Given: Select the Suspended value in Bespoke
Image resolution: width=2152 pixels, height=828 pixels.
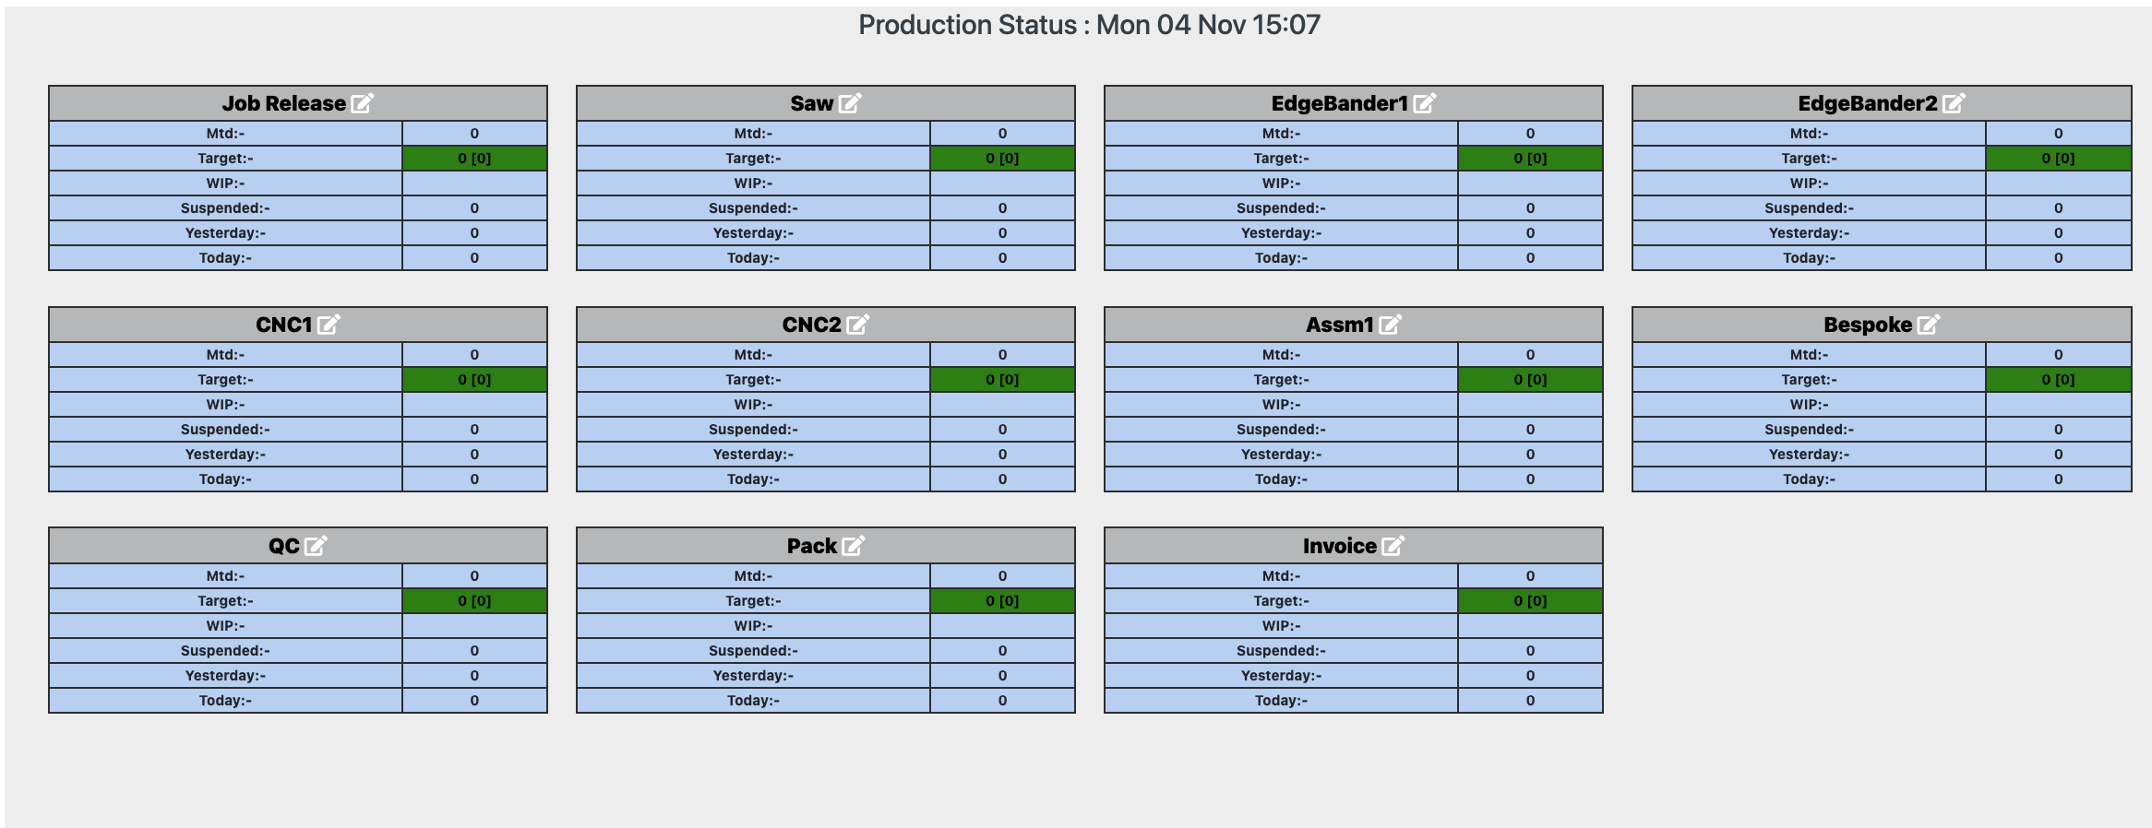Looking at the screenshot, I should pos(2058,430).
